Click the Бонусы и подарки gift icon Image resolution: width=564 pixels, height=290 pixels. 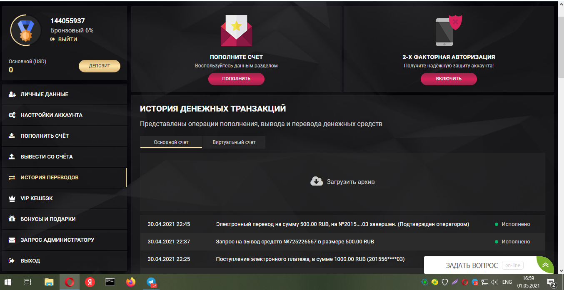coord(12,219)
